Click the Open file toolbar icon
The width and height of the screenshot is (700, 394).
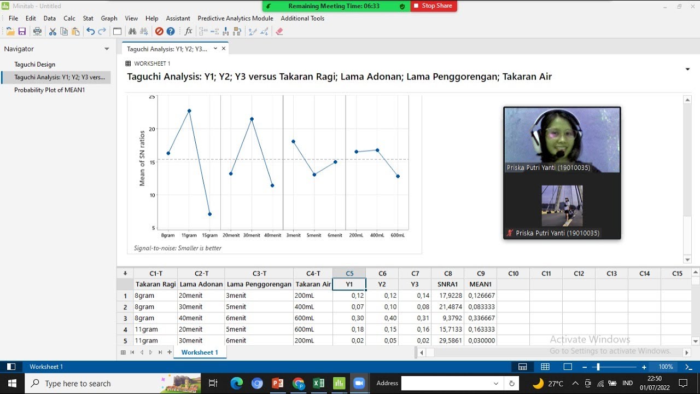(10, 32)
